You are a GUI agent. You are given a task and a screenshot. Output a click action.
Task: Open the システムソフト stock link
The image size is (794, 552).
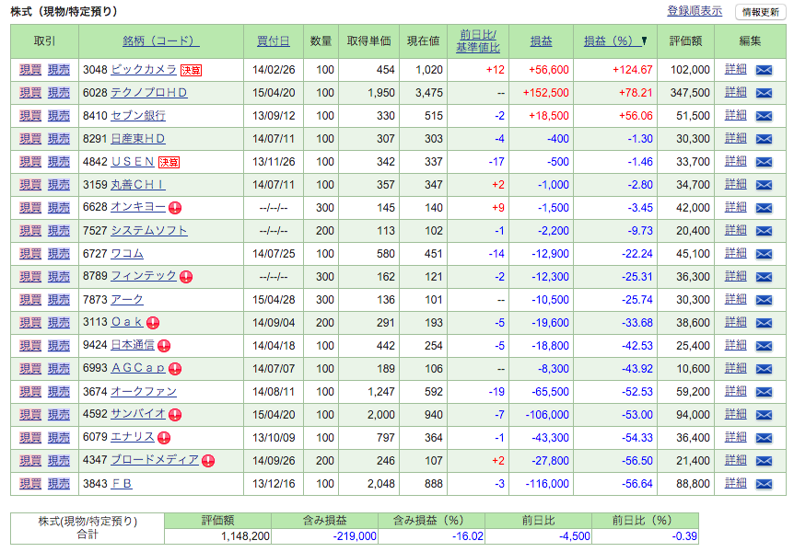pos(149,231)
